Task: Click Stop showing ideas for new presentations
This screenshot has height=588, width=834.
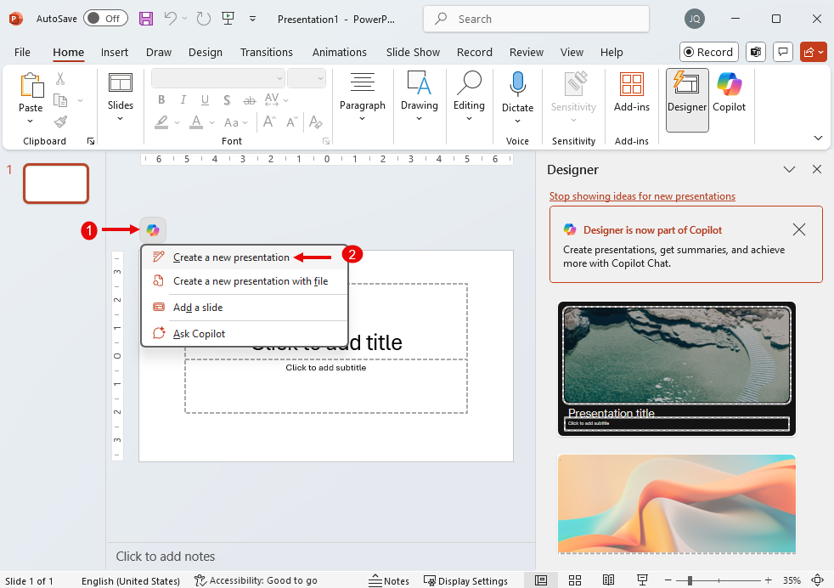Action: point(642,196)
